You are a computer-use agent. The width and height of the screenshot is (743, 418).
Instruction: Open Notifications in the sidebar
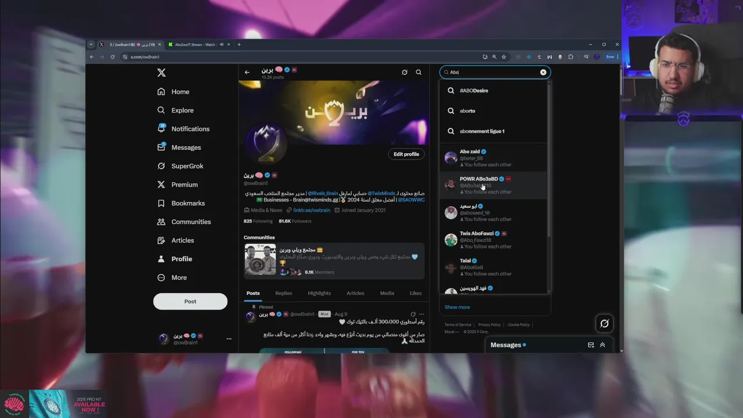[x=183, y=129]
